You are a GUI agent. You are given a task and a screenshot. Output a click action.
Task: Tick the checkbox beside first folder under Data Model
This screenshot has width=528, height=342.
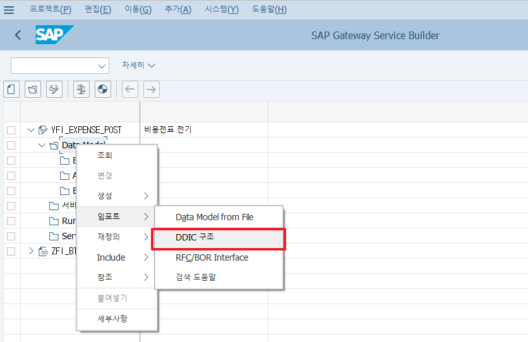(x=11, y=160)
